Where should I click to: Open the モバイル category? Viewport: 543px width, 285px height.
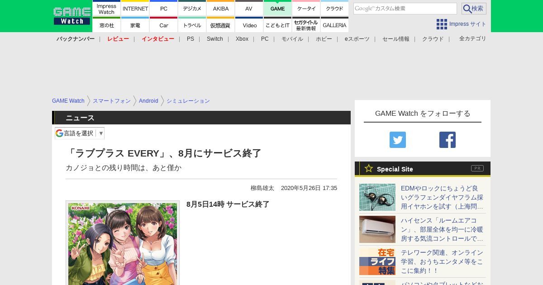point(292,39)
